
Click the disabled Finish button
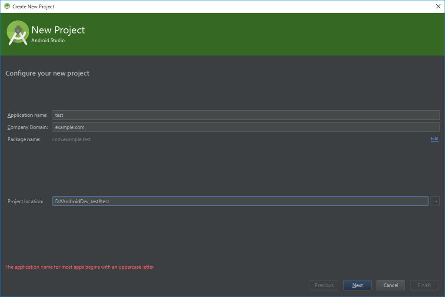click(x=424, y=285)
